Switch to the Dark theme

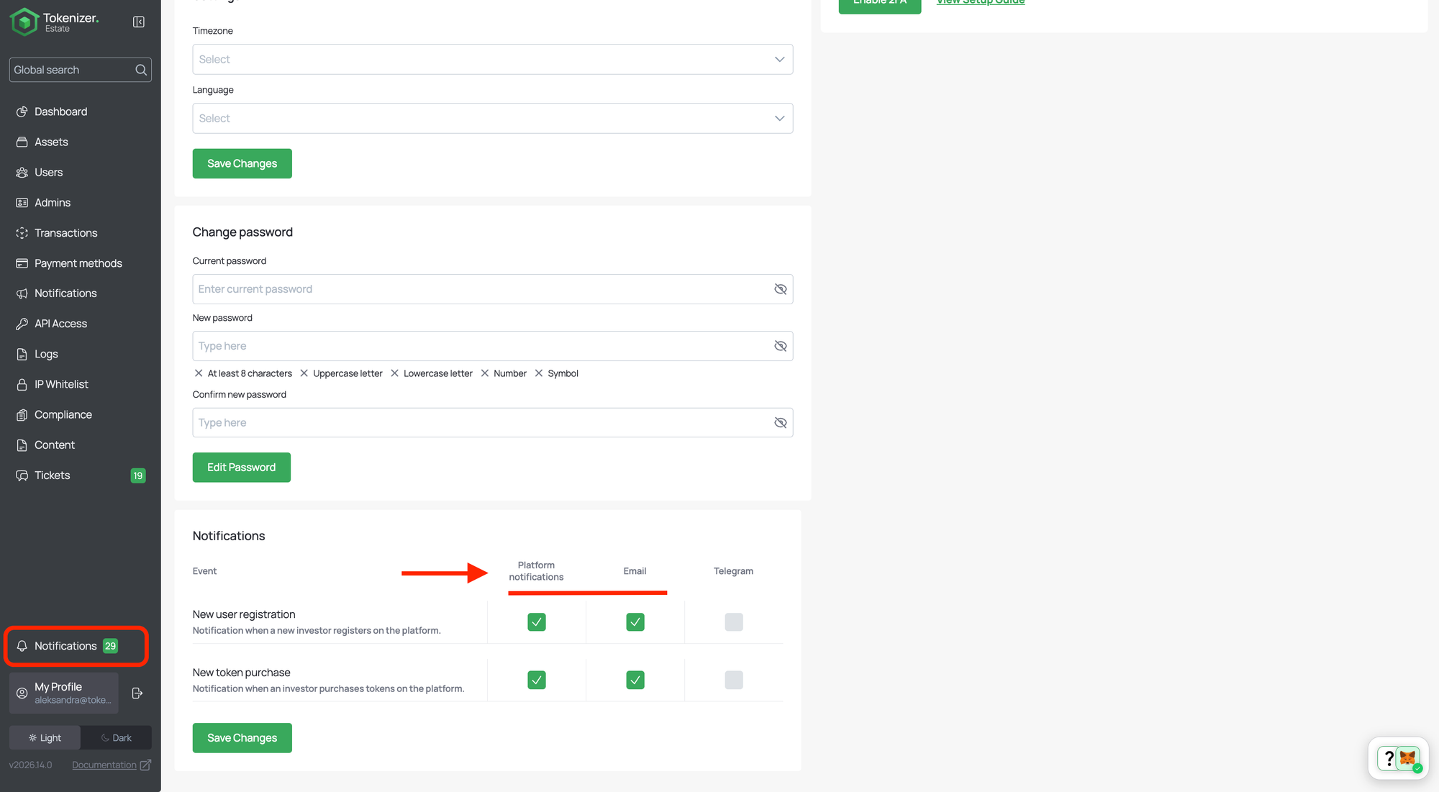click(x=116, y=738)
